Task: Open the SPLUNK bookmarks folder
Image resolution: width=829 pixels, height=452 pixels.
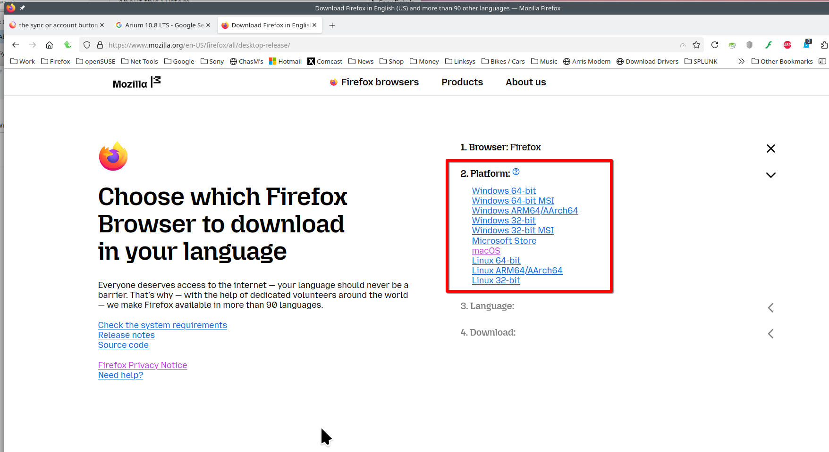Action: point(701,61)
